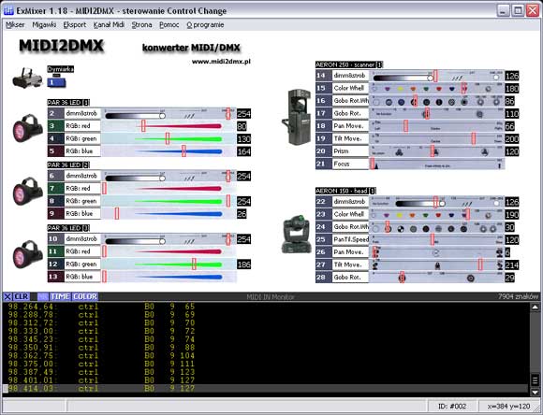Click value 200 of channel 19
Screen dimensions: 543x415
coord(512,139)
